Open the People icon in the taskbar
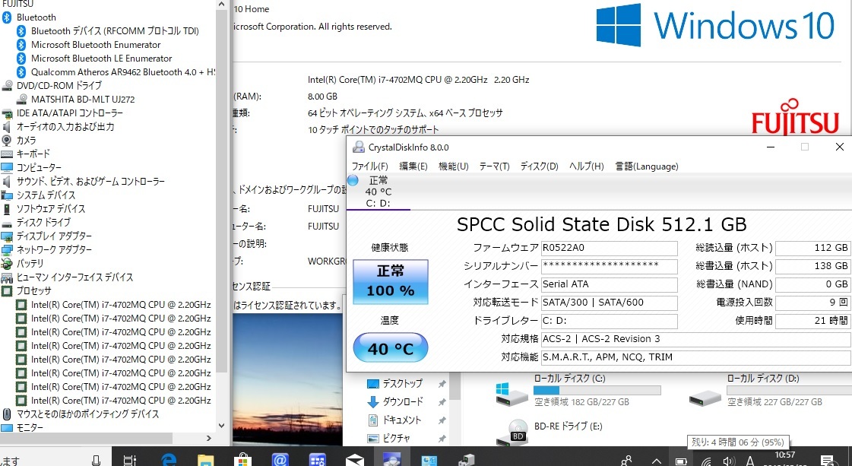The height and width of the screenshot is (466, 852). pos(626,461)
